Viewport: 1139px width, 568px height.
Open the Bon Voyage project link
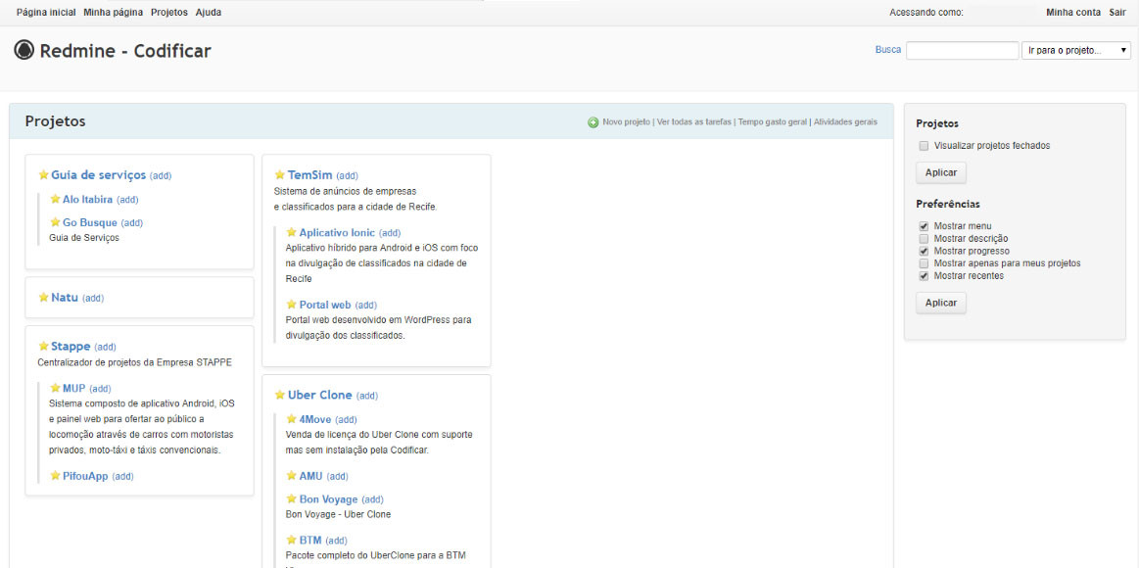tap(328, 499)
